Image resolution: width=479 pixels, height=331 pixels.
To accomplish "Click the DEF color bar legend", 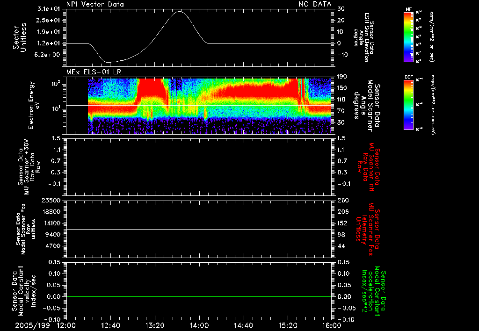I will (408, 104).
